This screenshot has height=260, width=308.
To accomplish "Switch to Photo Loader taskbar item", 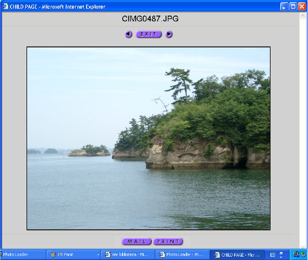I will point(22,254).
